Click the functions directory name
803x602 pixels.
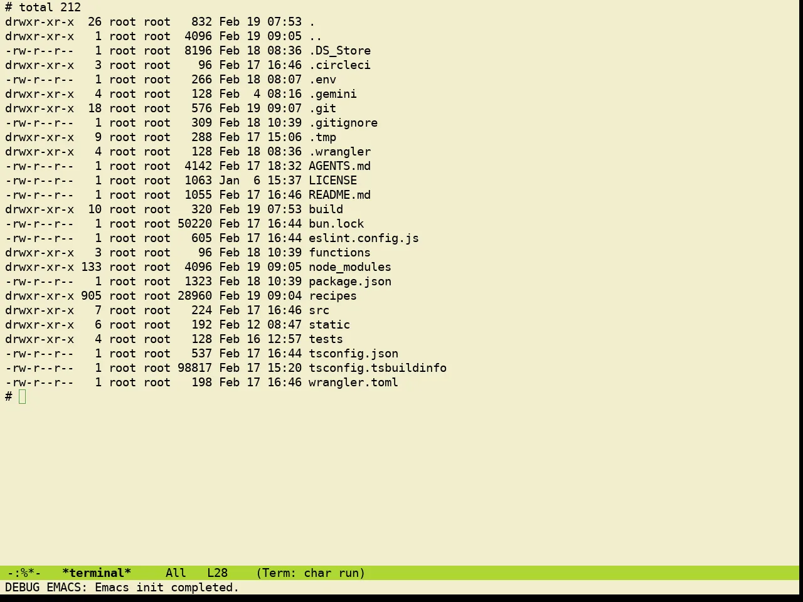pyautogui.click(x=339, y=253)
